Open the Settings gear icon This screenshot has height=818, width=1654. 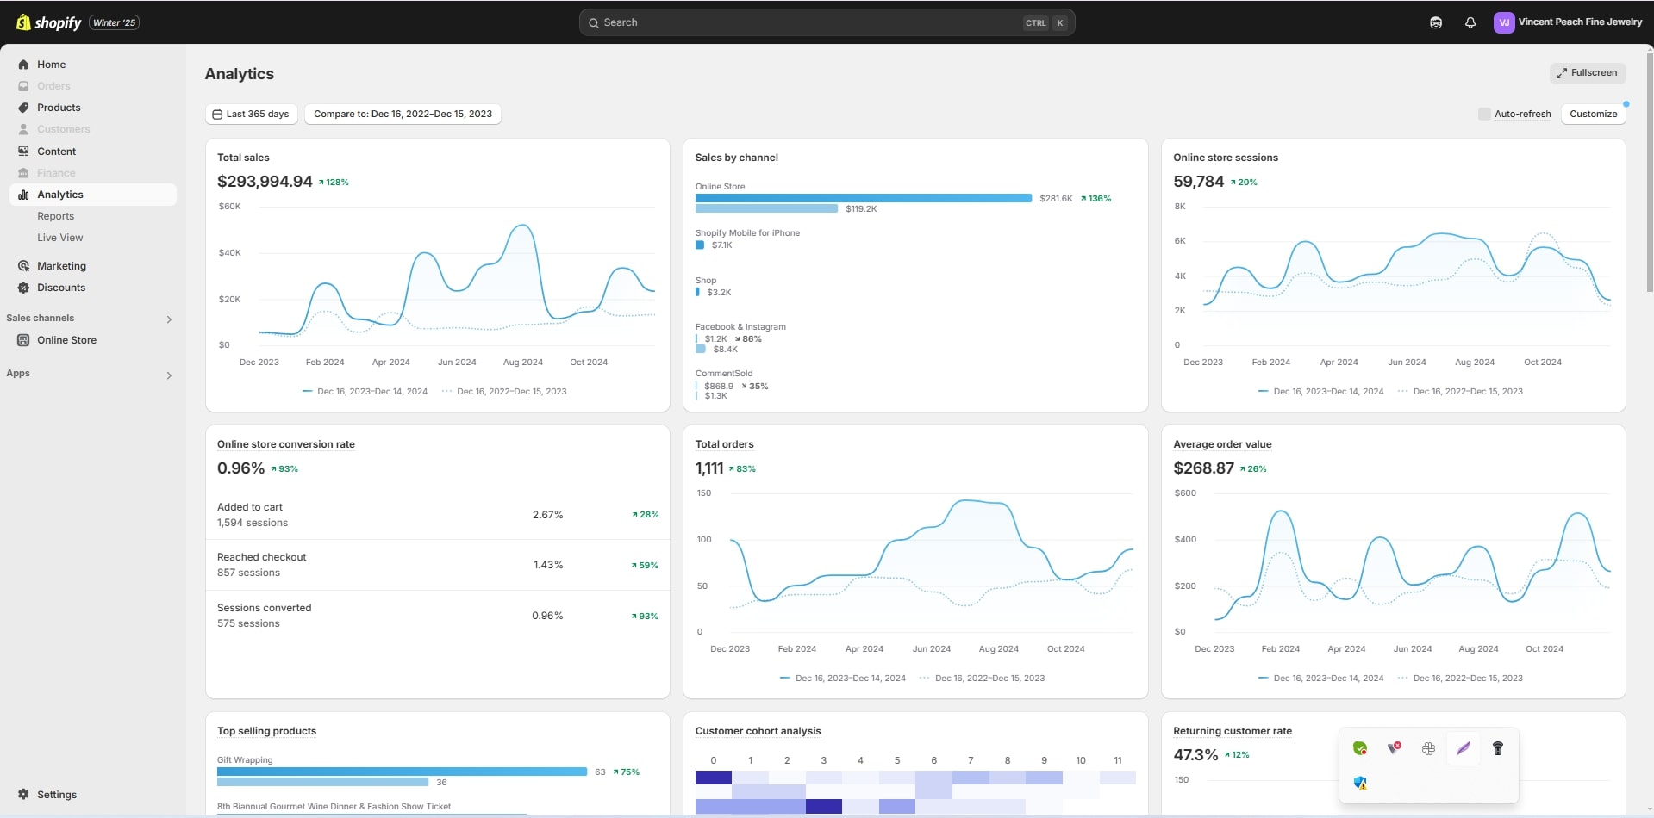coord(23,794)
